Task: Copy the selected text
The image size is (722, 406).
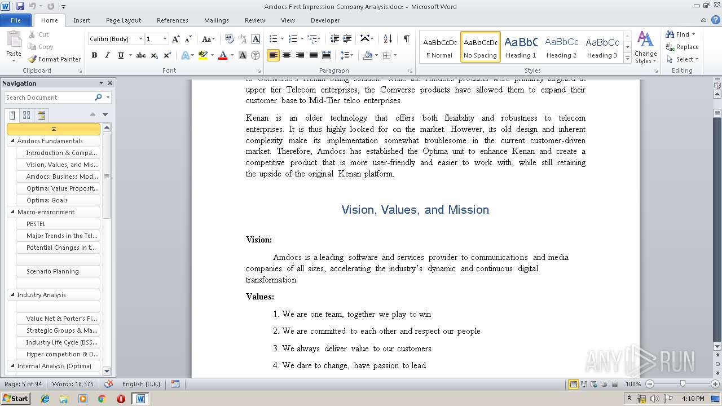Action: [x=41, y=47]
